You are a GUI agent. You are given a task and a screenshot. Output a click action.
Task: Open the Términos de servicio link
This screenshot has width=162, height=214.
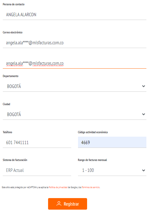[x=91, y=187]
